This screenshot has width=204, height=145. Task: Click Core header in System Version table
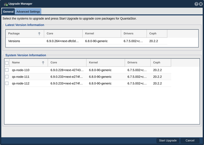(x=67, y=62)
